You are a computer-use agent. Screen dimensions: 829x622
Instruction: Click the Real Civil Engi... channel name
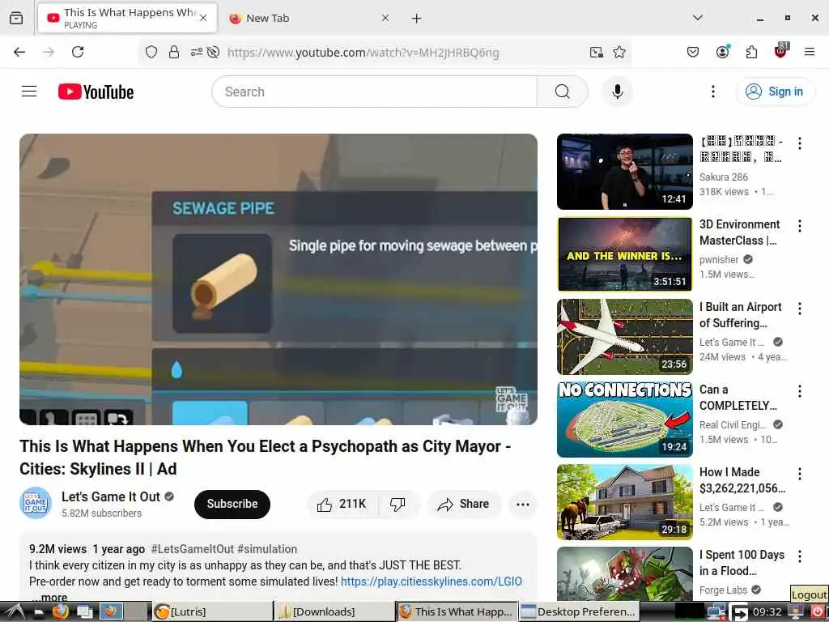(732, 424)
